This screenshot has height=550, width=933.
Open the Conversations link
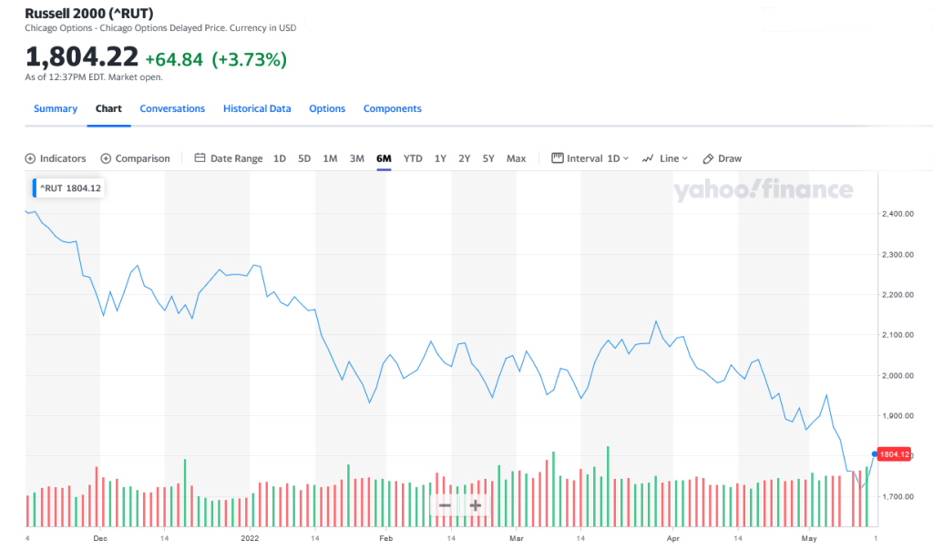click(x=172, y=108)
